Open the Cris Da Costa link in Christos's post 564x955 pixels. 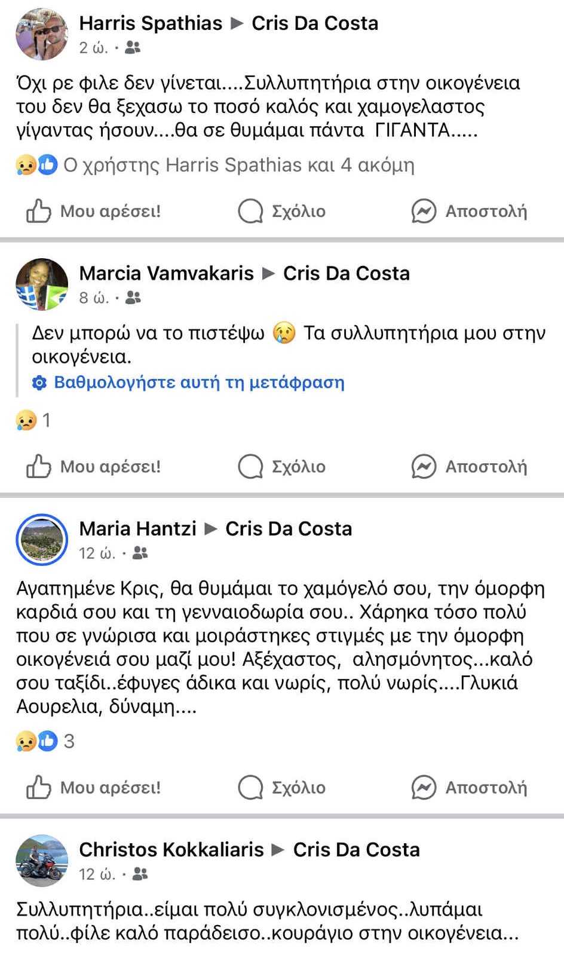click(356, 849)
